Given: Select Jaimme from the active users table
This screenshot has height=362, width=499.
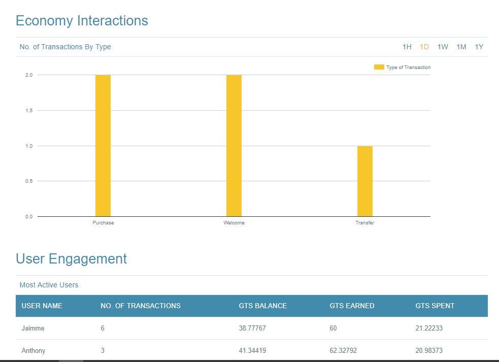Looking at the screenshot, I should pyautogui.click(x=33, y=328).
